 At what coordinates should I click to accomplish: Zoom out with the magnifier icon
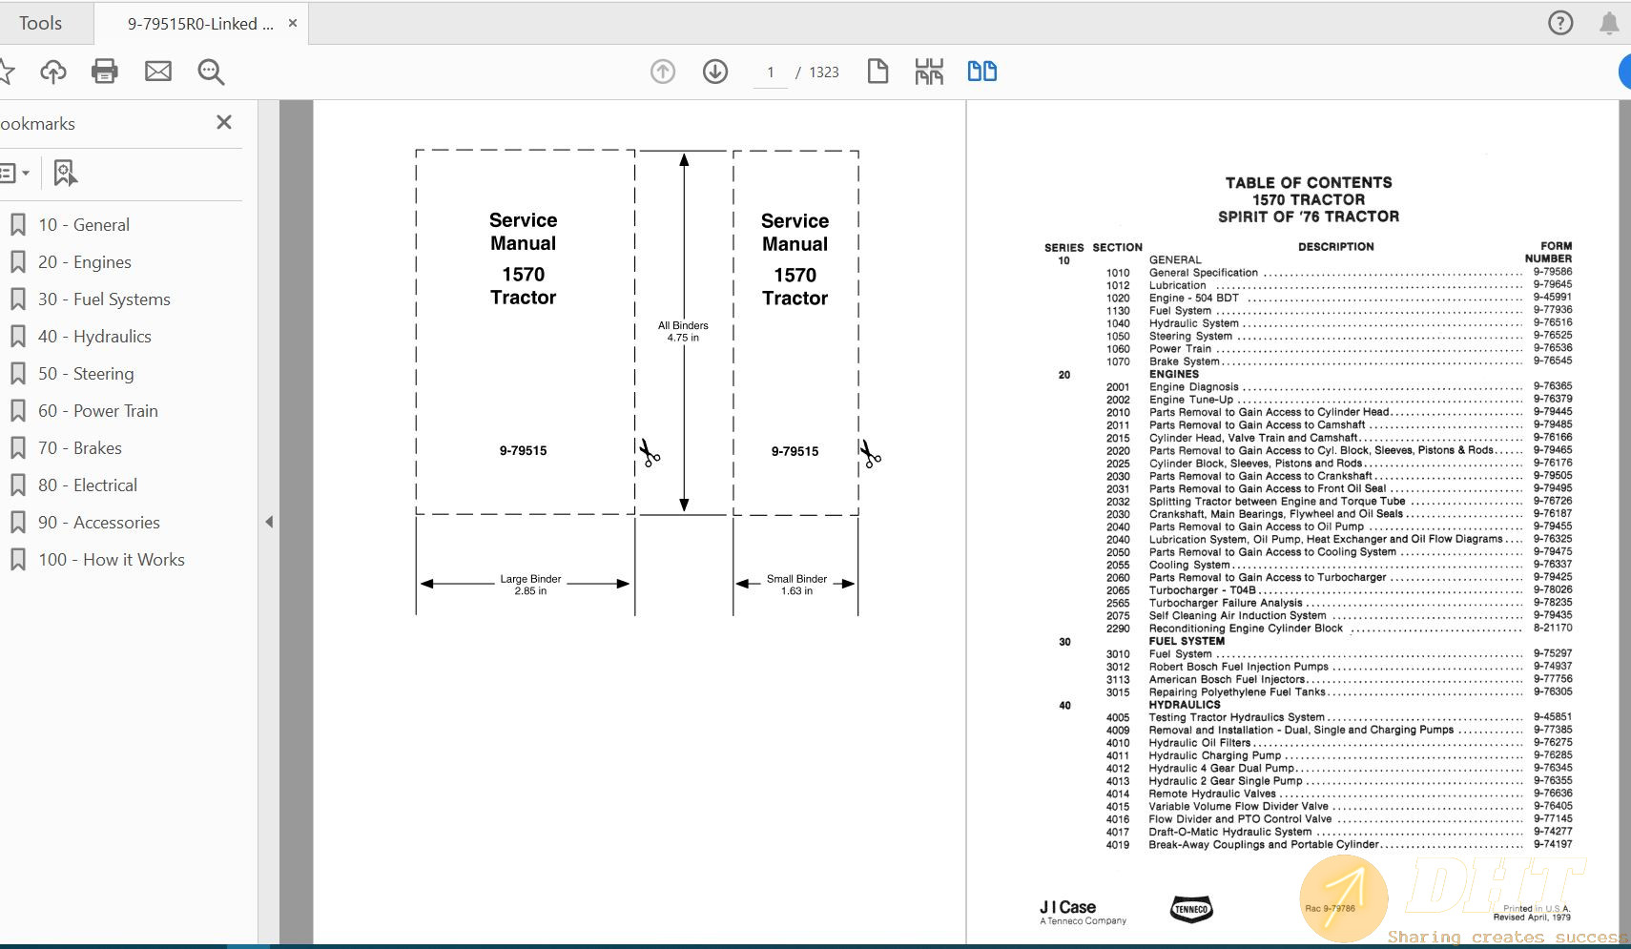pos(211,71)
